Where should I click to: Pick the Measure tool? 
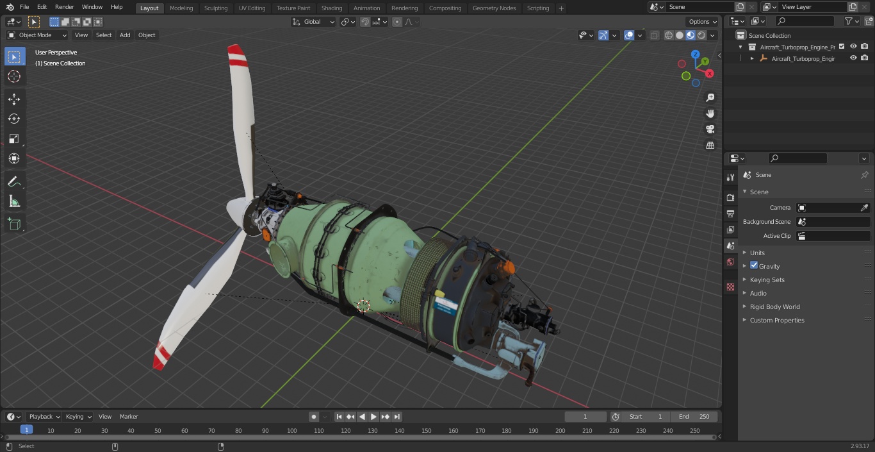coord(14,202)
